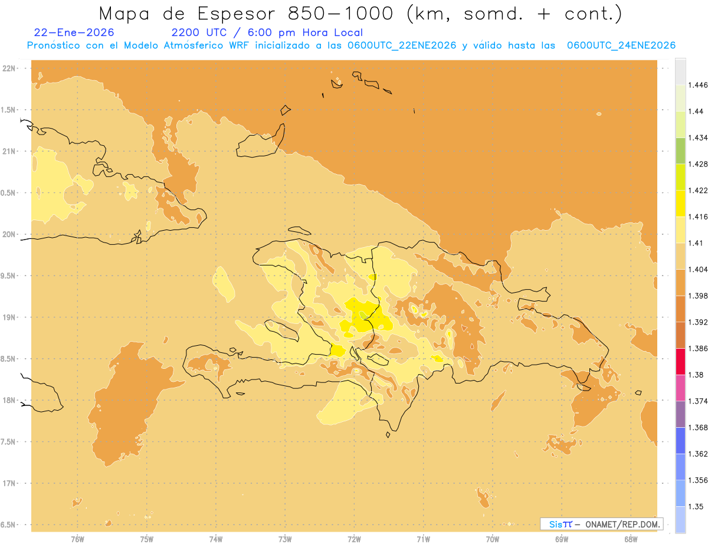Pick the pink swatch below 1.38
This screenshot has width=708, height=547.
[680, 388]
